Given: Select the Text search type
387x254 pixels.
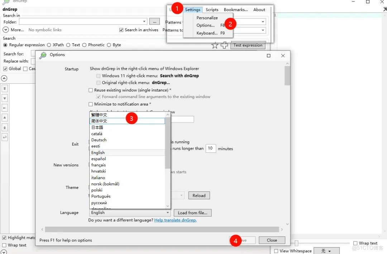Looking at the screenshot, I should point(68,45).
